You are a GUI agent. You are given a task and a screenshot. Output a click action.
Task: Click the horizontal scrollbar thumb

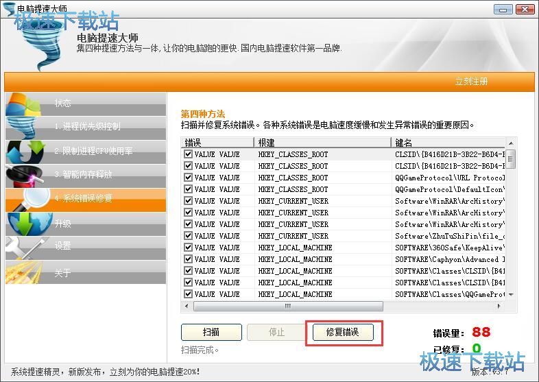click(288, 306)
